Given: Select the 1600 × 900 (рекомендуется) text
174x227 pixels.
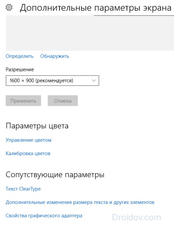Looking at the screenshot, I should [41, 80].
